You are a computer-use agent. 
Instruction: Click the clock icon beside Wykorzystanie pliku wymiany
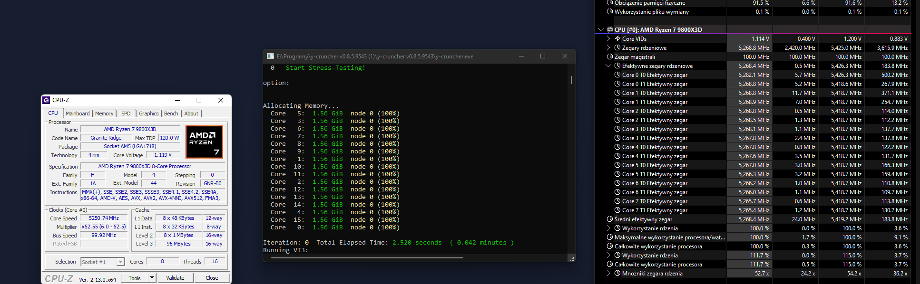[x=610, y=11]
